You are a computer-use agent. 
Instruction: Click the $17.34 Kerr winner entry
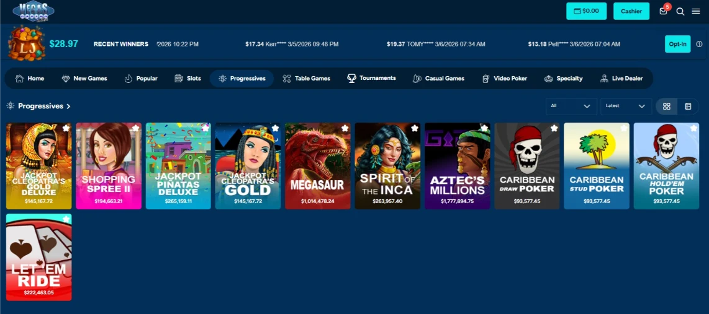pyautogui.click(x=292, y=44)
